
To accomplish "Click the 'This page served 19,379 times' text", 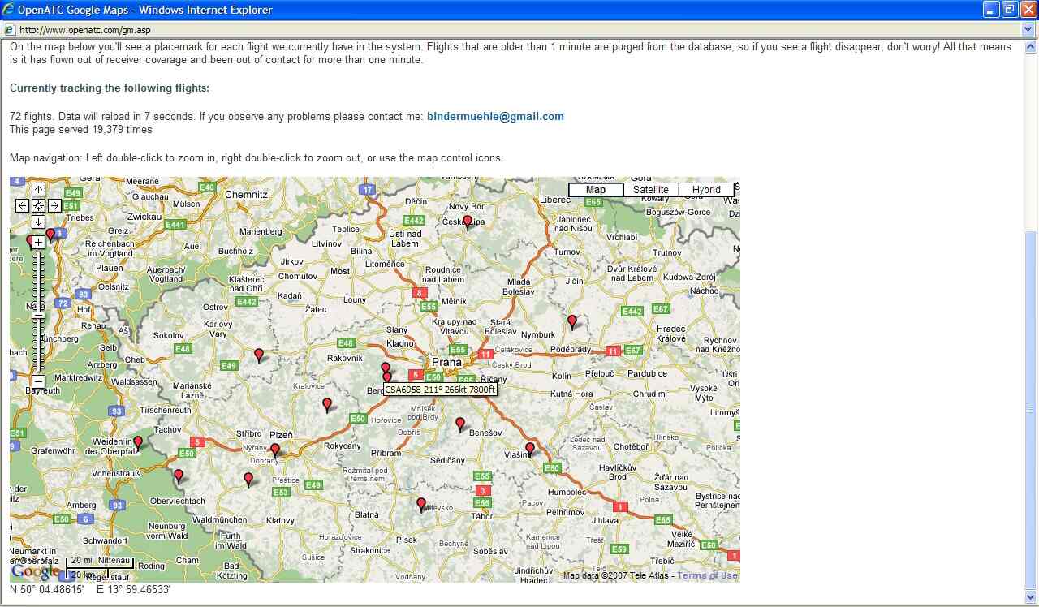I will point(81,129).
